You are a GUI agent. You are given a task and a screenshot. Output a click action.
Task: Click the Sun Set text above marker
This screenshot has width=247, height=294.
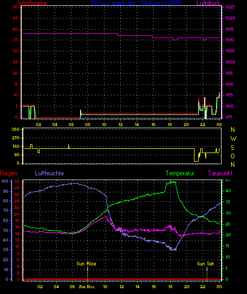point(205,264)
